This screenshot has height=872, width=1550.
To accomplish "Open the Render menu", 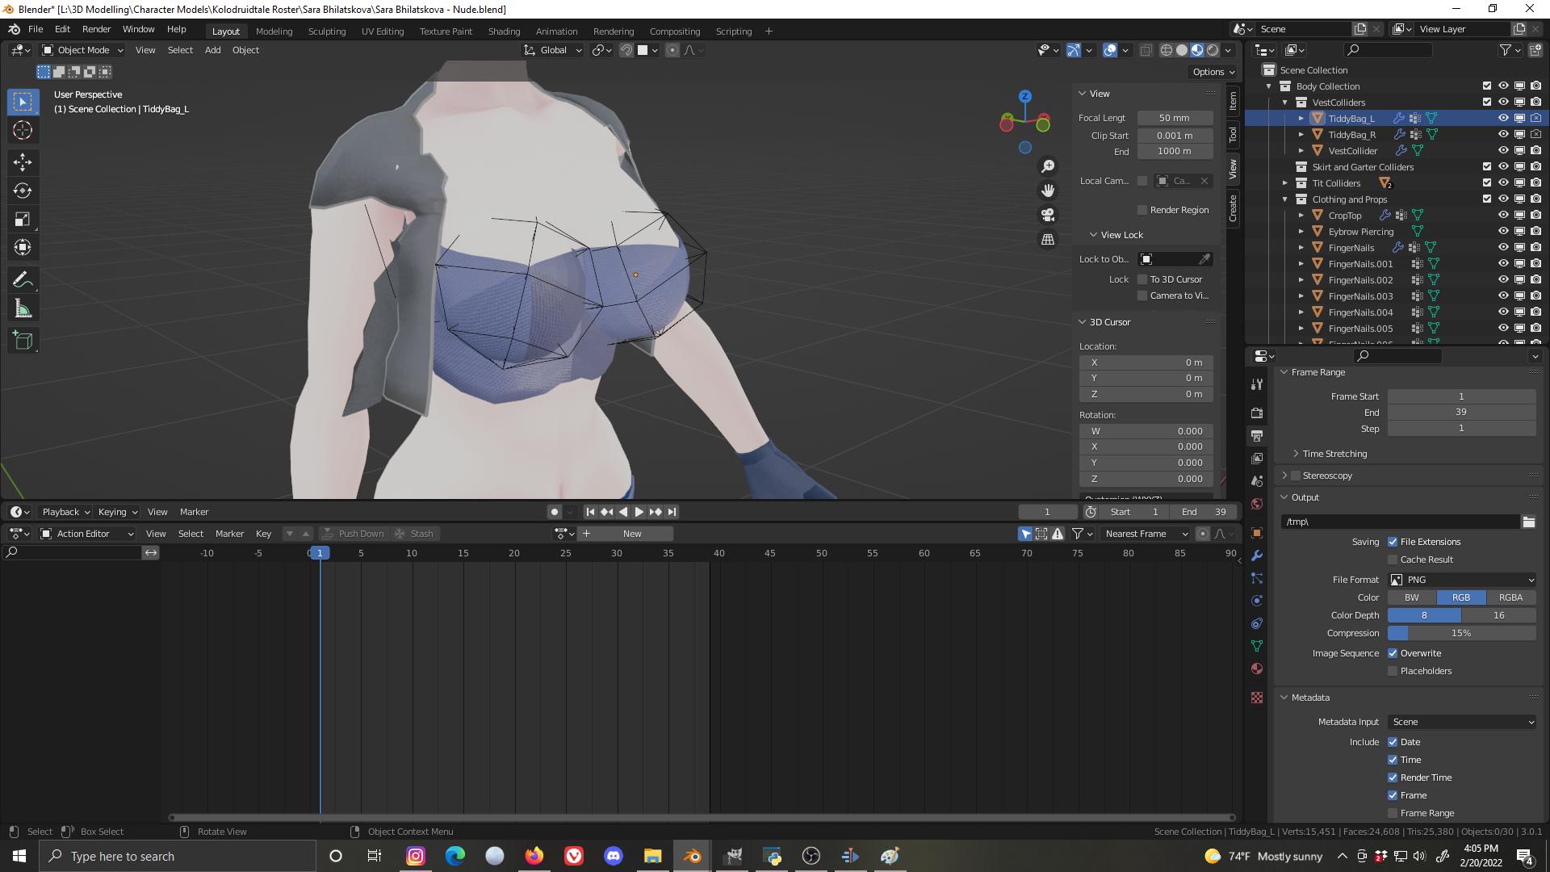I will pyautogui.click(x=96, y=29).
